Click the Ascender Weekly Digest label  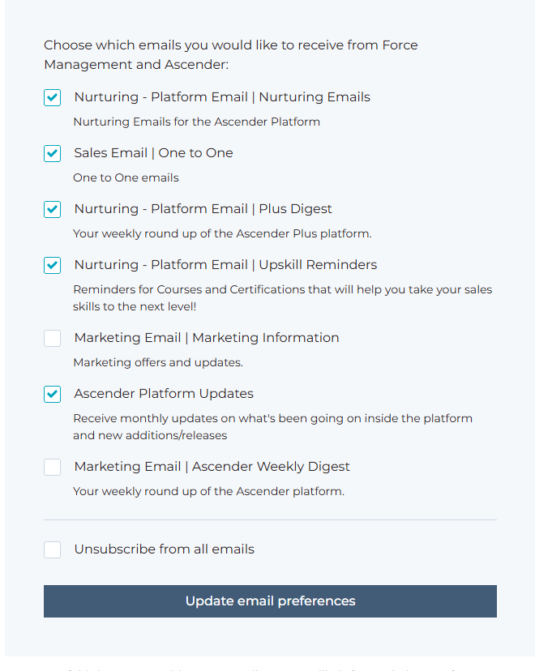click(x=212, y=467)
